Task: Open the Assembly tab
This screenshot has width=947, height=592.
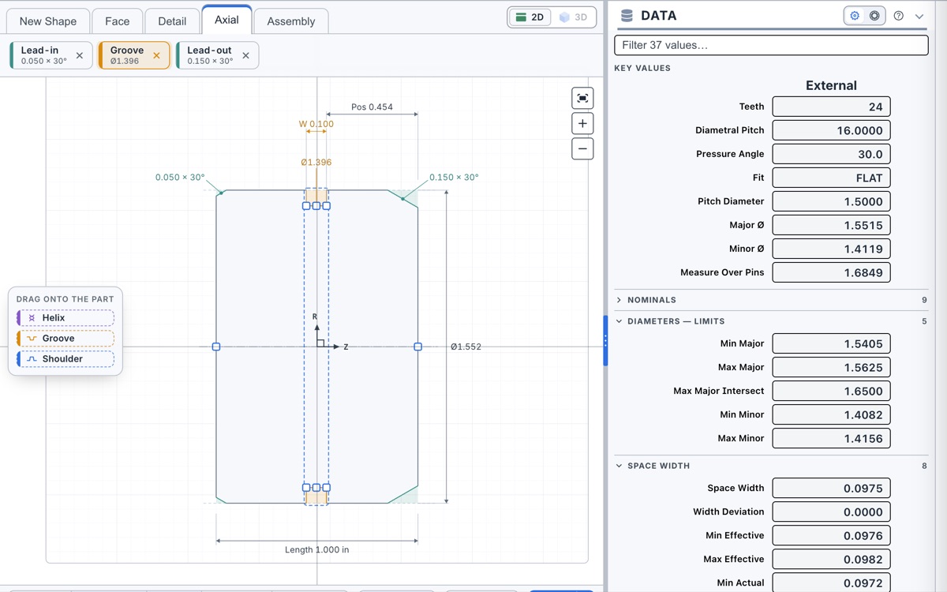Action: (x=291, y=21)
